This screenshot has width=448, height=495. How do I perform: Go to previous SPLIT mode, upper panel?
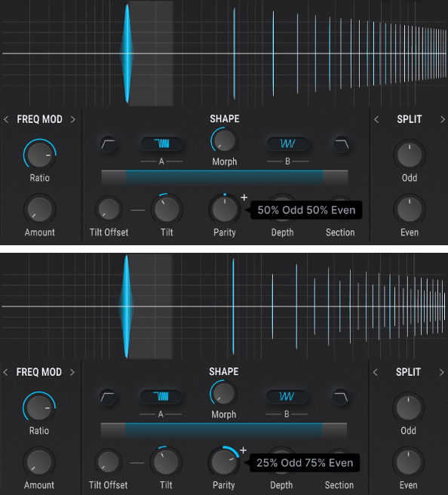(376, 119)
